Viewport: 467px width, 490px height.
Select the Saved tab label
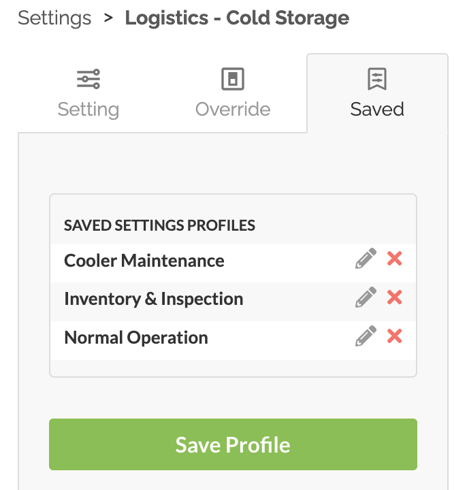point(377,110)
